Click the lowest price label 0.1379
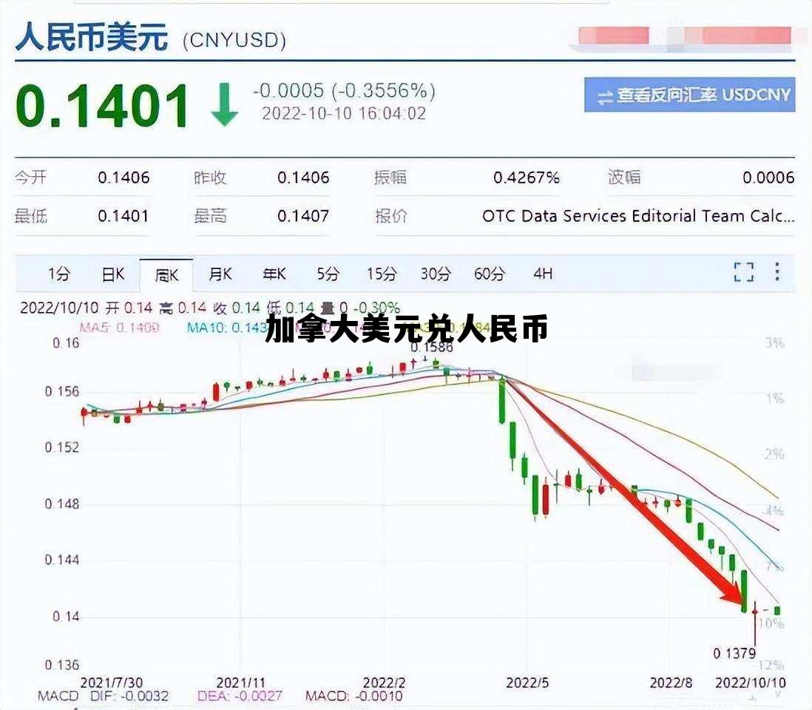 click(x=732, y=654)
